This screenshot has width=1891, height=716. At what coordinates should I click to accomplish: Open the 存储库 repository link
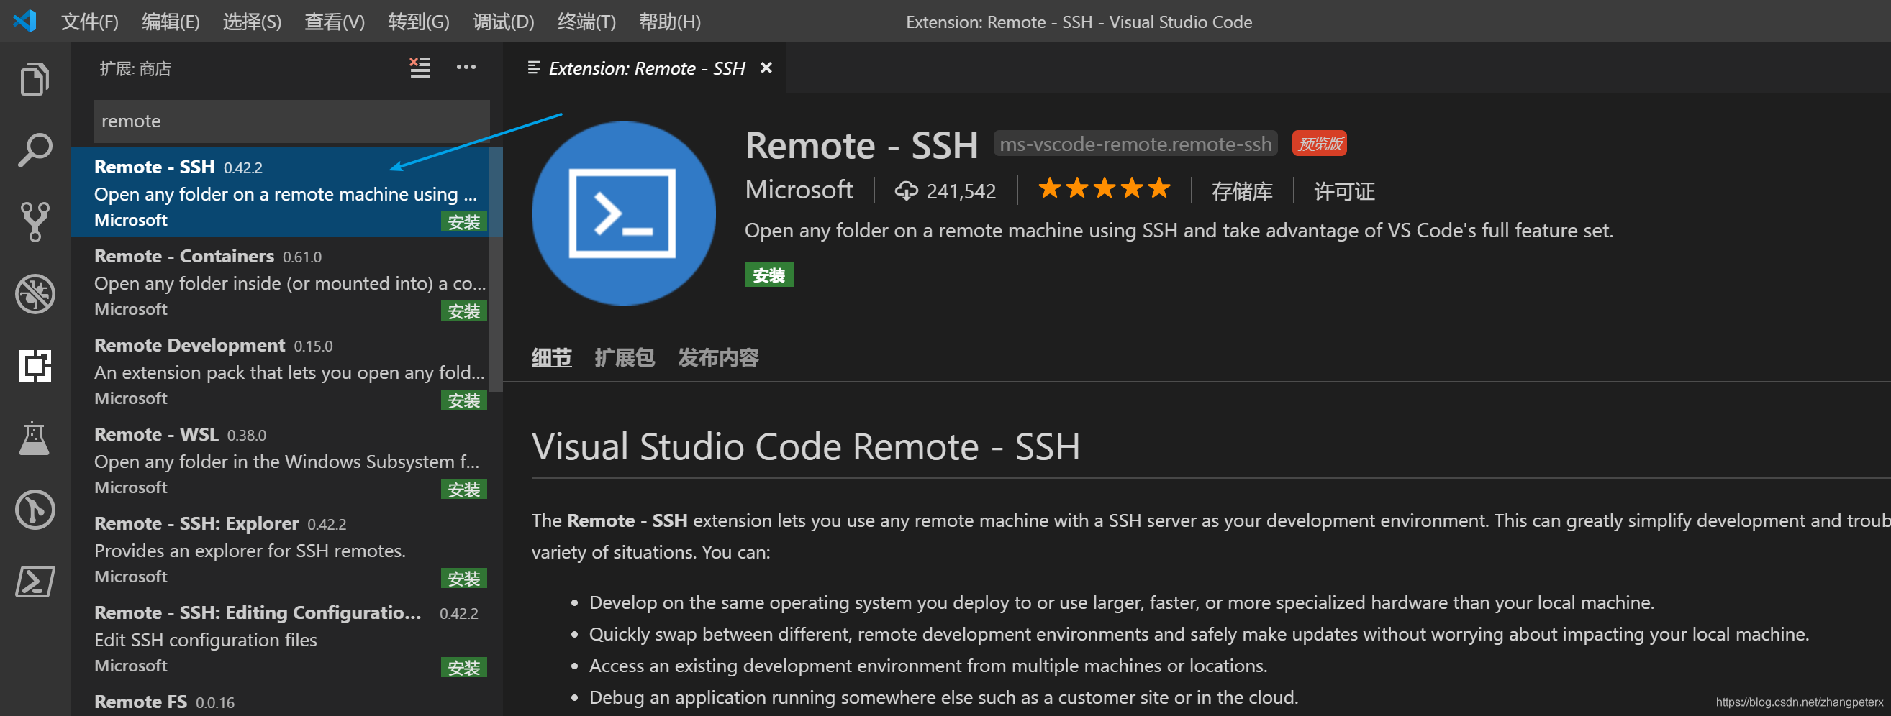tap(1241, 191)
